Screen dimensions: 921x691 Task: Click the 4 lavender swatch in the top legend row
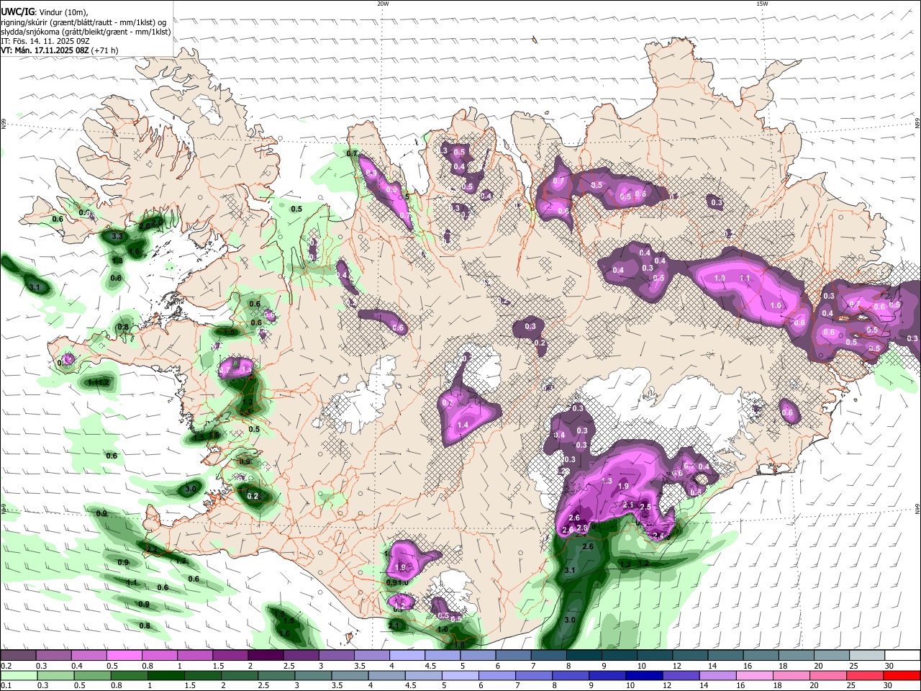[407, 655]
